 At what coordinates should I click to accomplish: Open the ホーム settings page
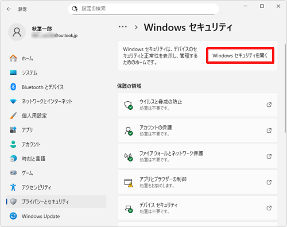(56, 58)
